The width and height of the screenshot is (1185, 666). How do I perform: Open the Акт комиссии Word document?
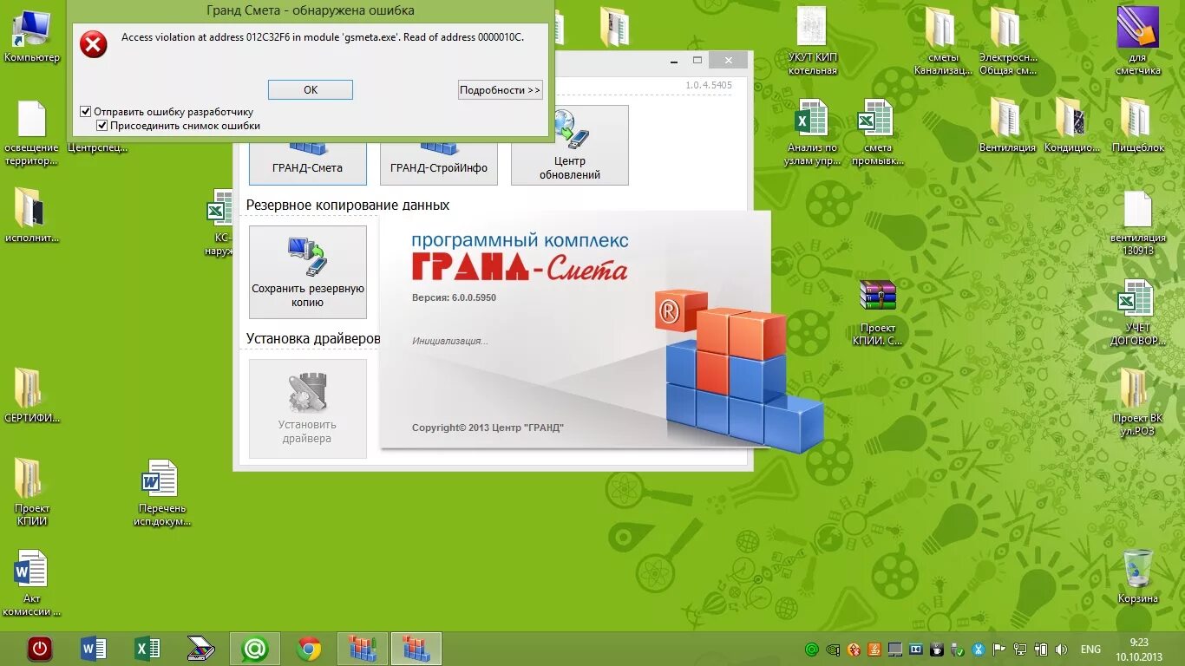point(32,583)
